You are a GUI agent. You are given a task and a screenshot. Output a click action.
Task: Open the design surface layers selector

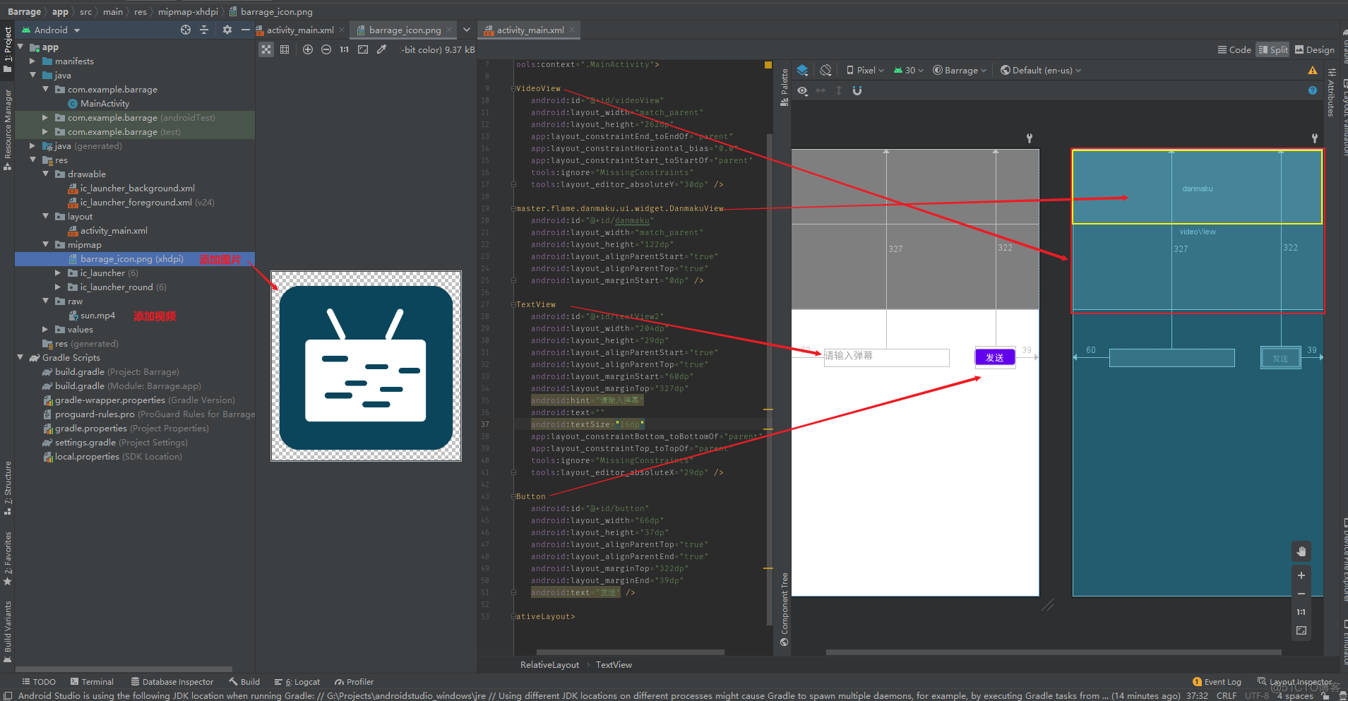tap(803, 70)
